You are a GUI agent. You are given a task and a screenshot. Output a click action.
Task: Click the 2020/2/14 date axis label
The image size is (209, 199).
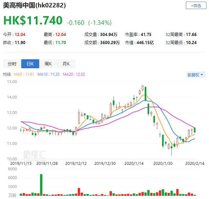(x=195, y=163)
